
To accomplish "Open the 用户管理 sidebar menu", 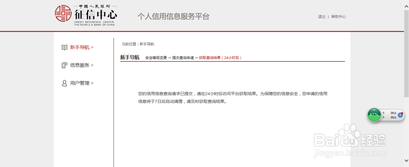I will (82, 83).
